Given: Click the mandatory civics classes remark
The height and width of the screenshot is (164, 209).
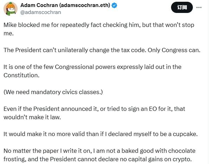Looking at the screenshot, I should 53,92.
